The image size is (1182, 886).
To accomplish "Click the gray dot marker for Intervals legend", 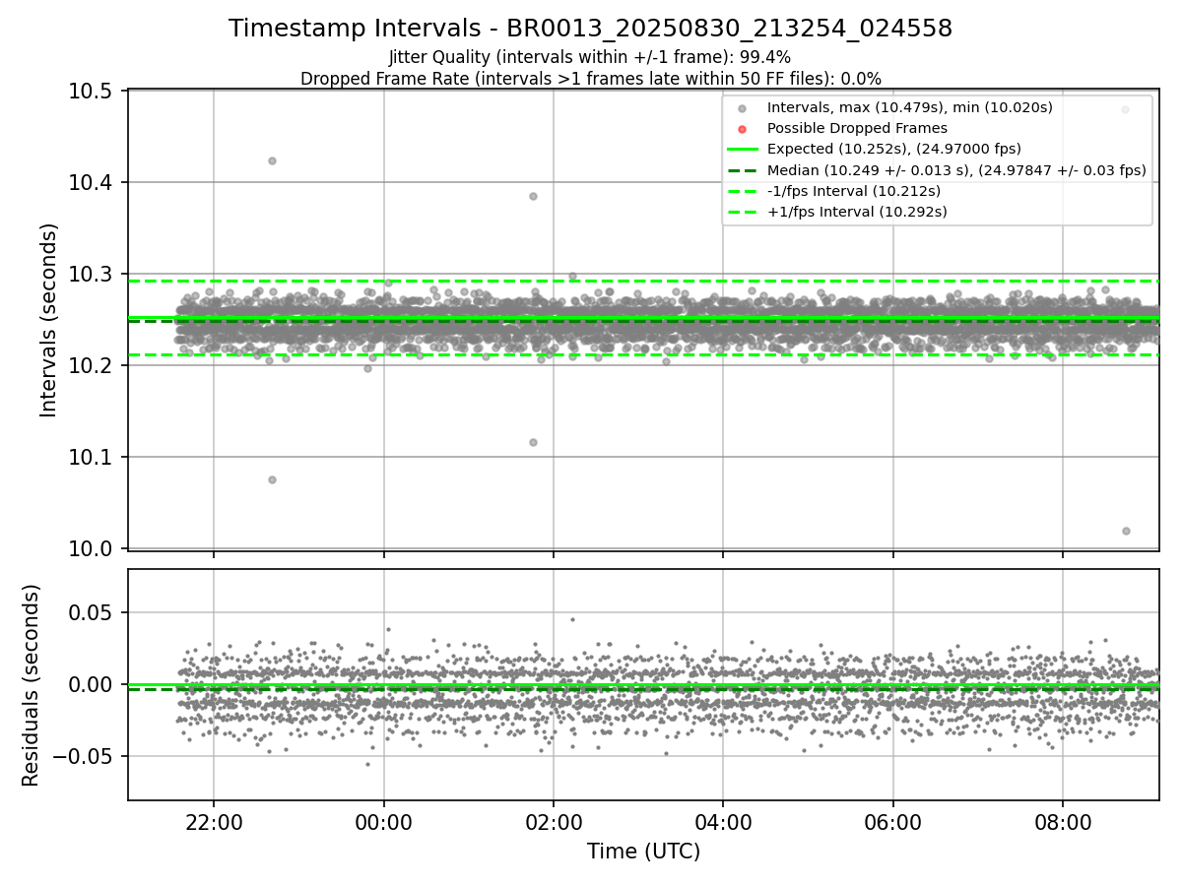I will point(743,108).
